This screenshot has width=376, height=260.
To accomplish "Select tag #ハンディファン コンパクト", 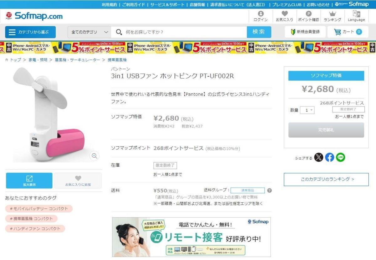I will tap(35, 229).
